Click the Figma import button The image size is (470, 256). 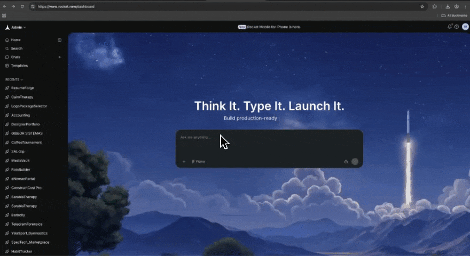pos(199,162)
